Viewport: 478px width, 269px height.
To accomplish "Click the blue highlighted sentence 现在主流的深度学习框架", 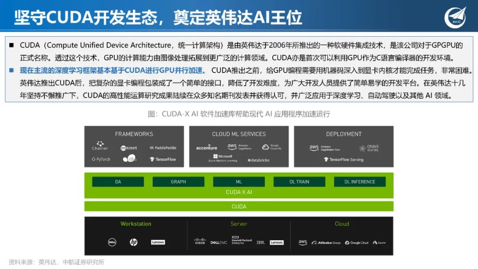I will coord(113,70).
